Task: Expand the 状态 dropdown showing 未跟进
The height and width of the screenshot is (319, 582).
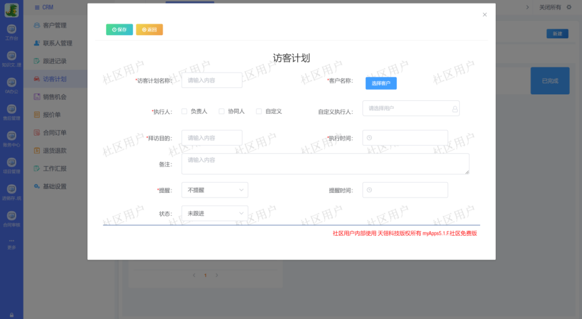Action: (214, 213)
